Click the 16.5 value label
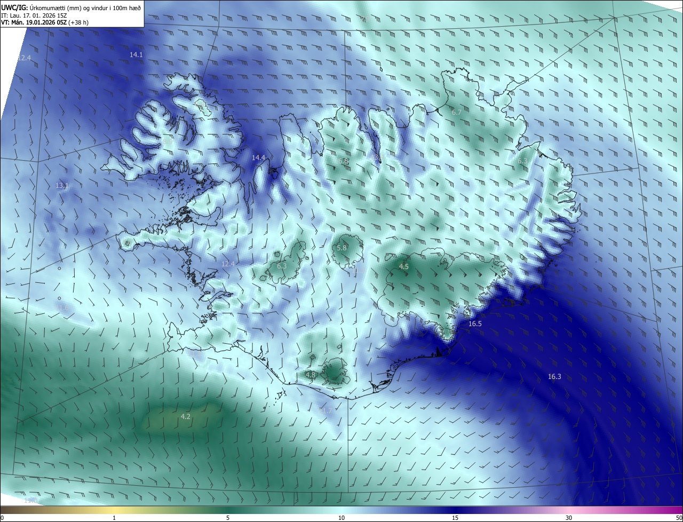 [475, 324]
